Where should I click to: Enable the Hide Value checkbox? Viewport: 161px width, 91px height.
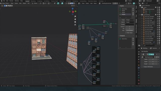(x=126, y=33)
